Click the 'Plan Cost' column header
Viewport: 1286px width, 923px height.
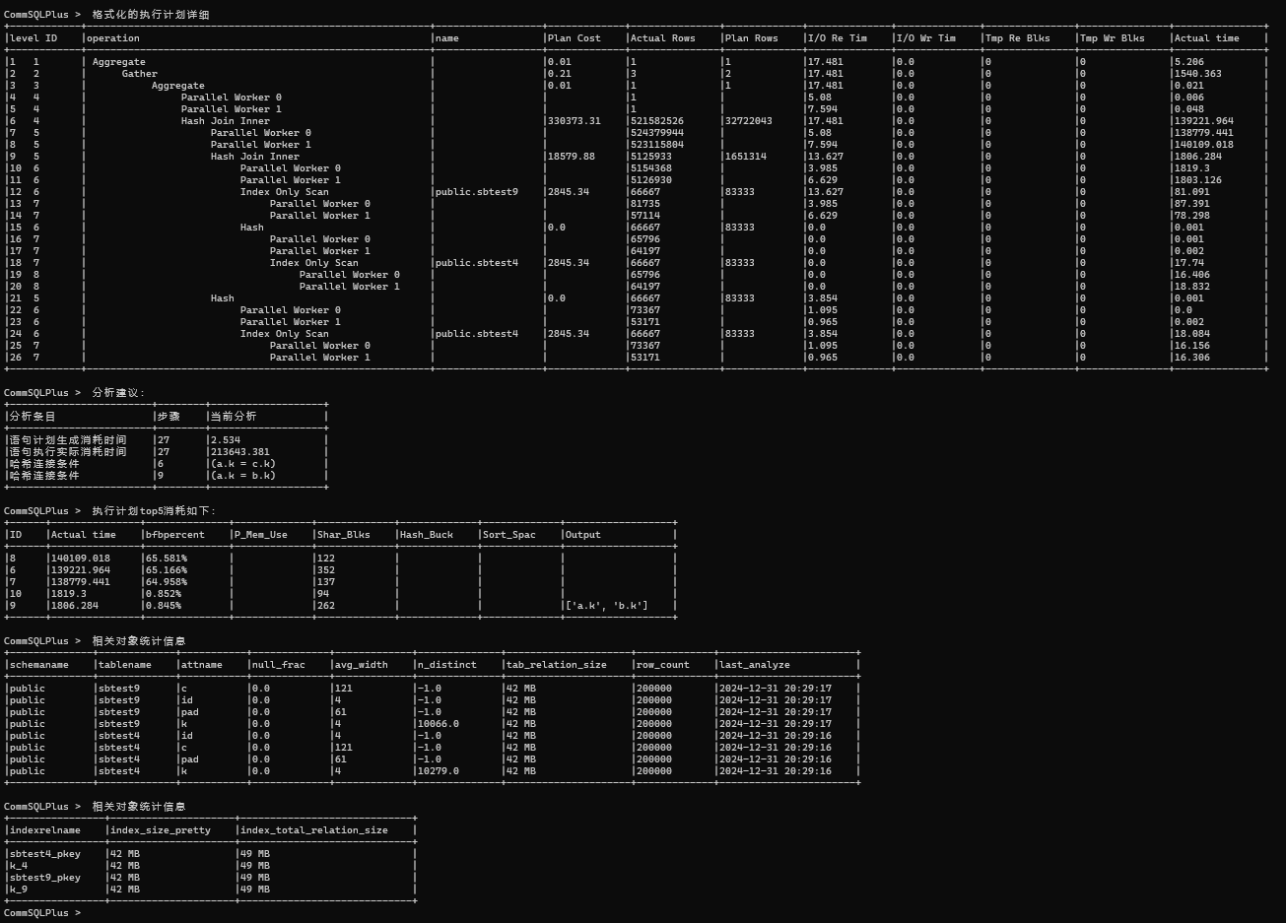click(575, 38)
